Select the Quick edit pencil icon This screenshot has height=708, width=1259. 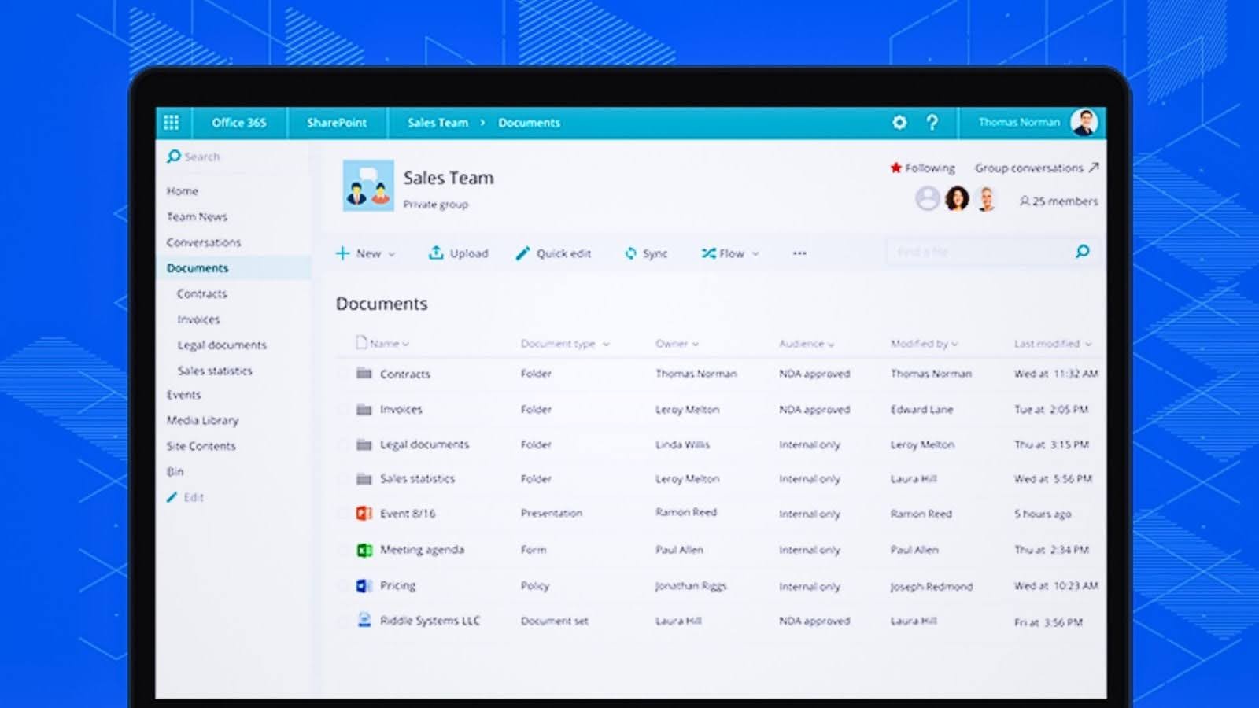point(522,253)
